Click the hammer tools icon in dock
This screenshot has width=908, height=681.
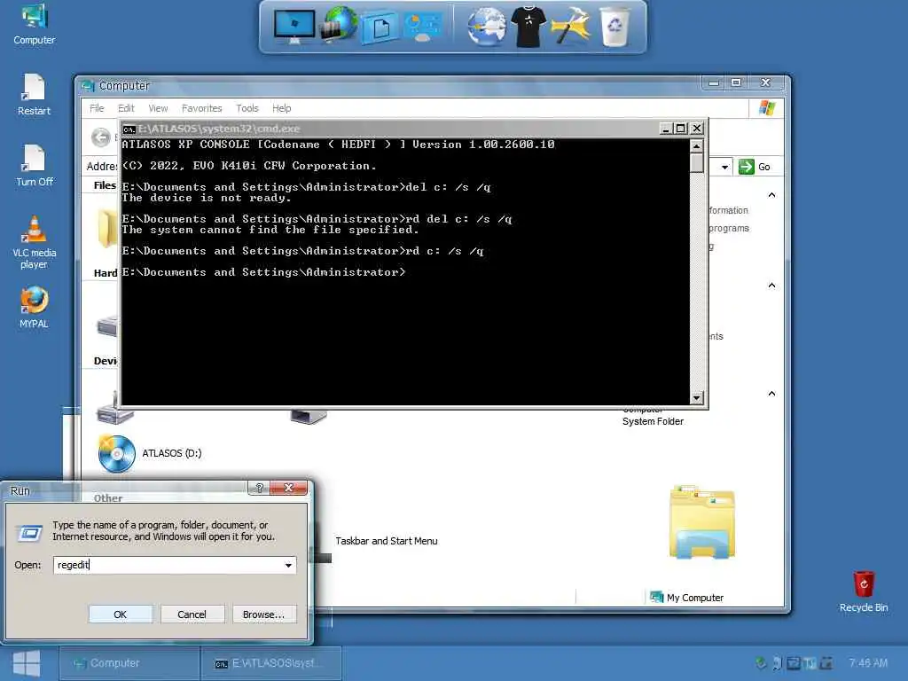coord(570,26)
